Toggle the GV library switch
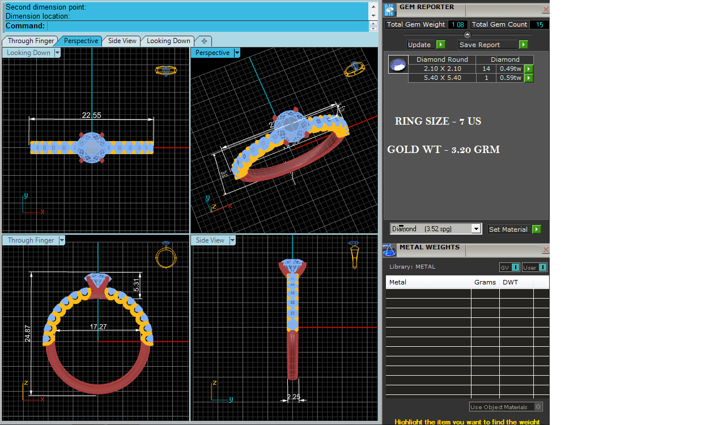 tap(515, 267)
